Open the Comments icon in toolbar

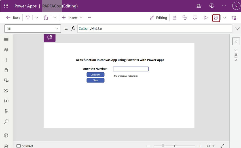click(195, 18)
